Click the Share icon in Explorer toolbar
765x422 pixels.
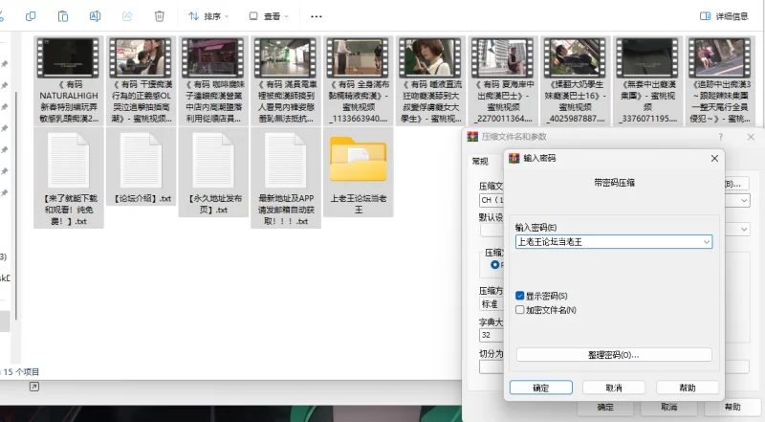127,16
